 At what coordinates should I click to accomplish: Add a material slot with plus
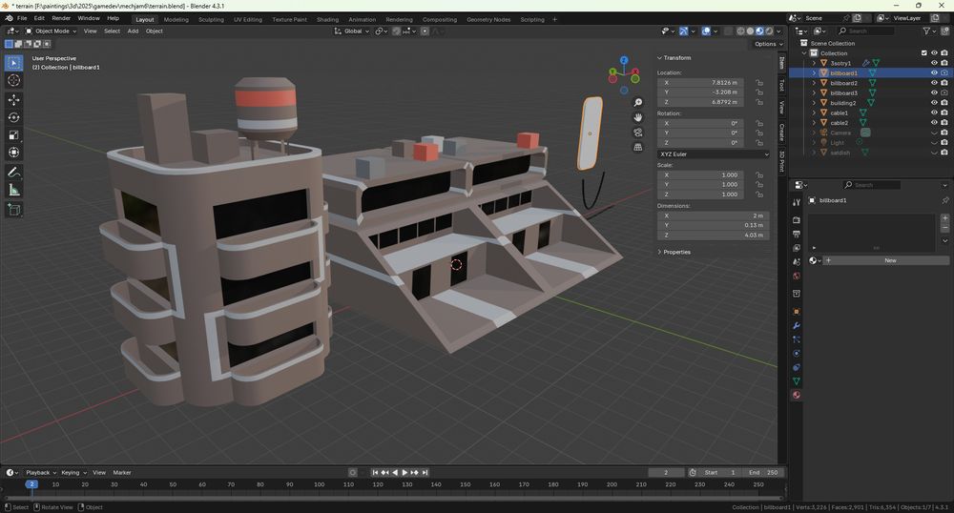click(944, 217)
